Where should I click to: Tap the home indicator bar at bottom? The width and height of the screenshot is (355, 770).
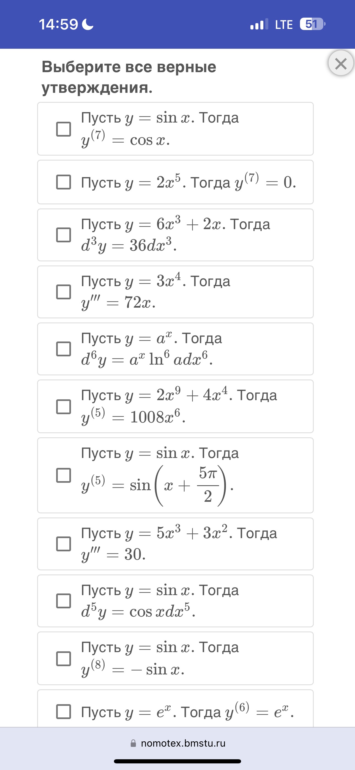coord(177,761)
